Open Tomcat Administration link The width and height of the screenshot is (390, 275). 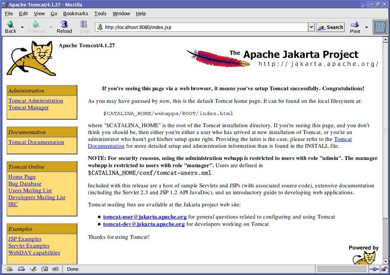(x=36, y=100)
